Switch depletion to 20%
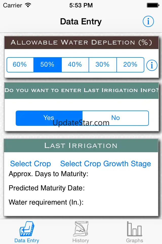The image size is (162, 244). (x=130, y=65)
